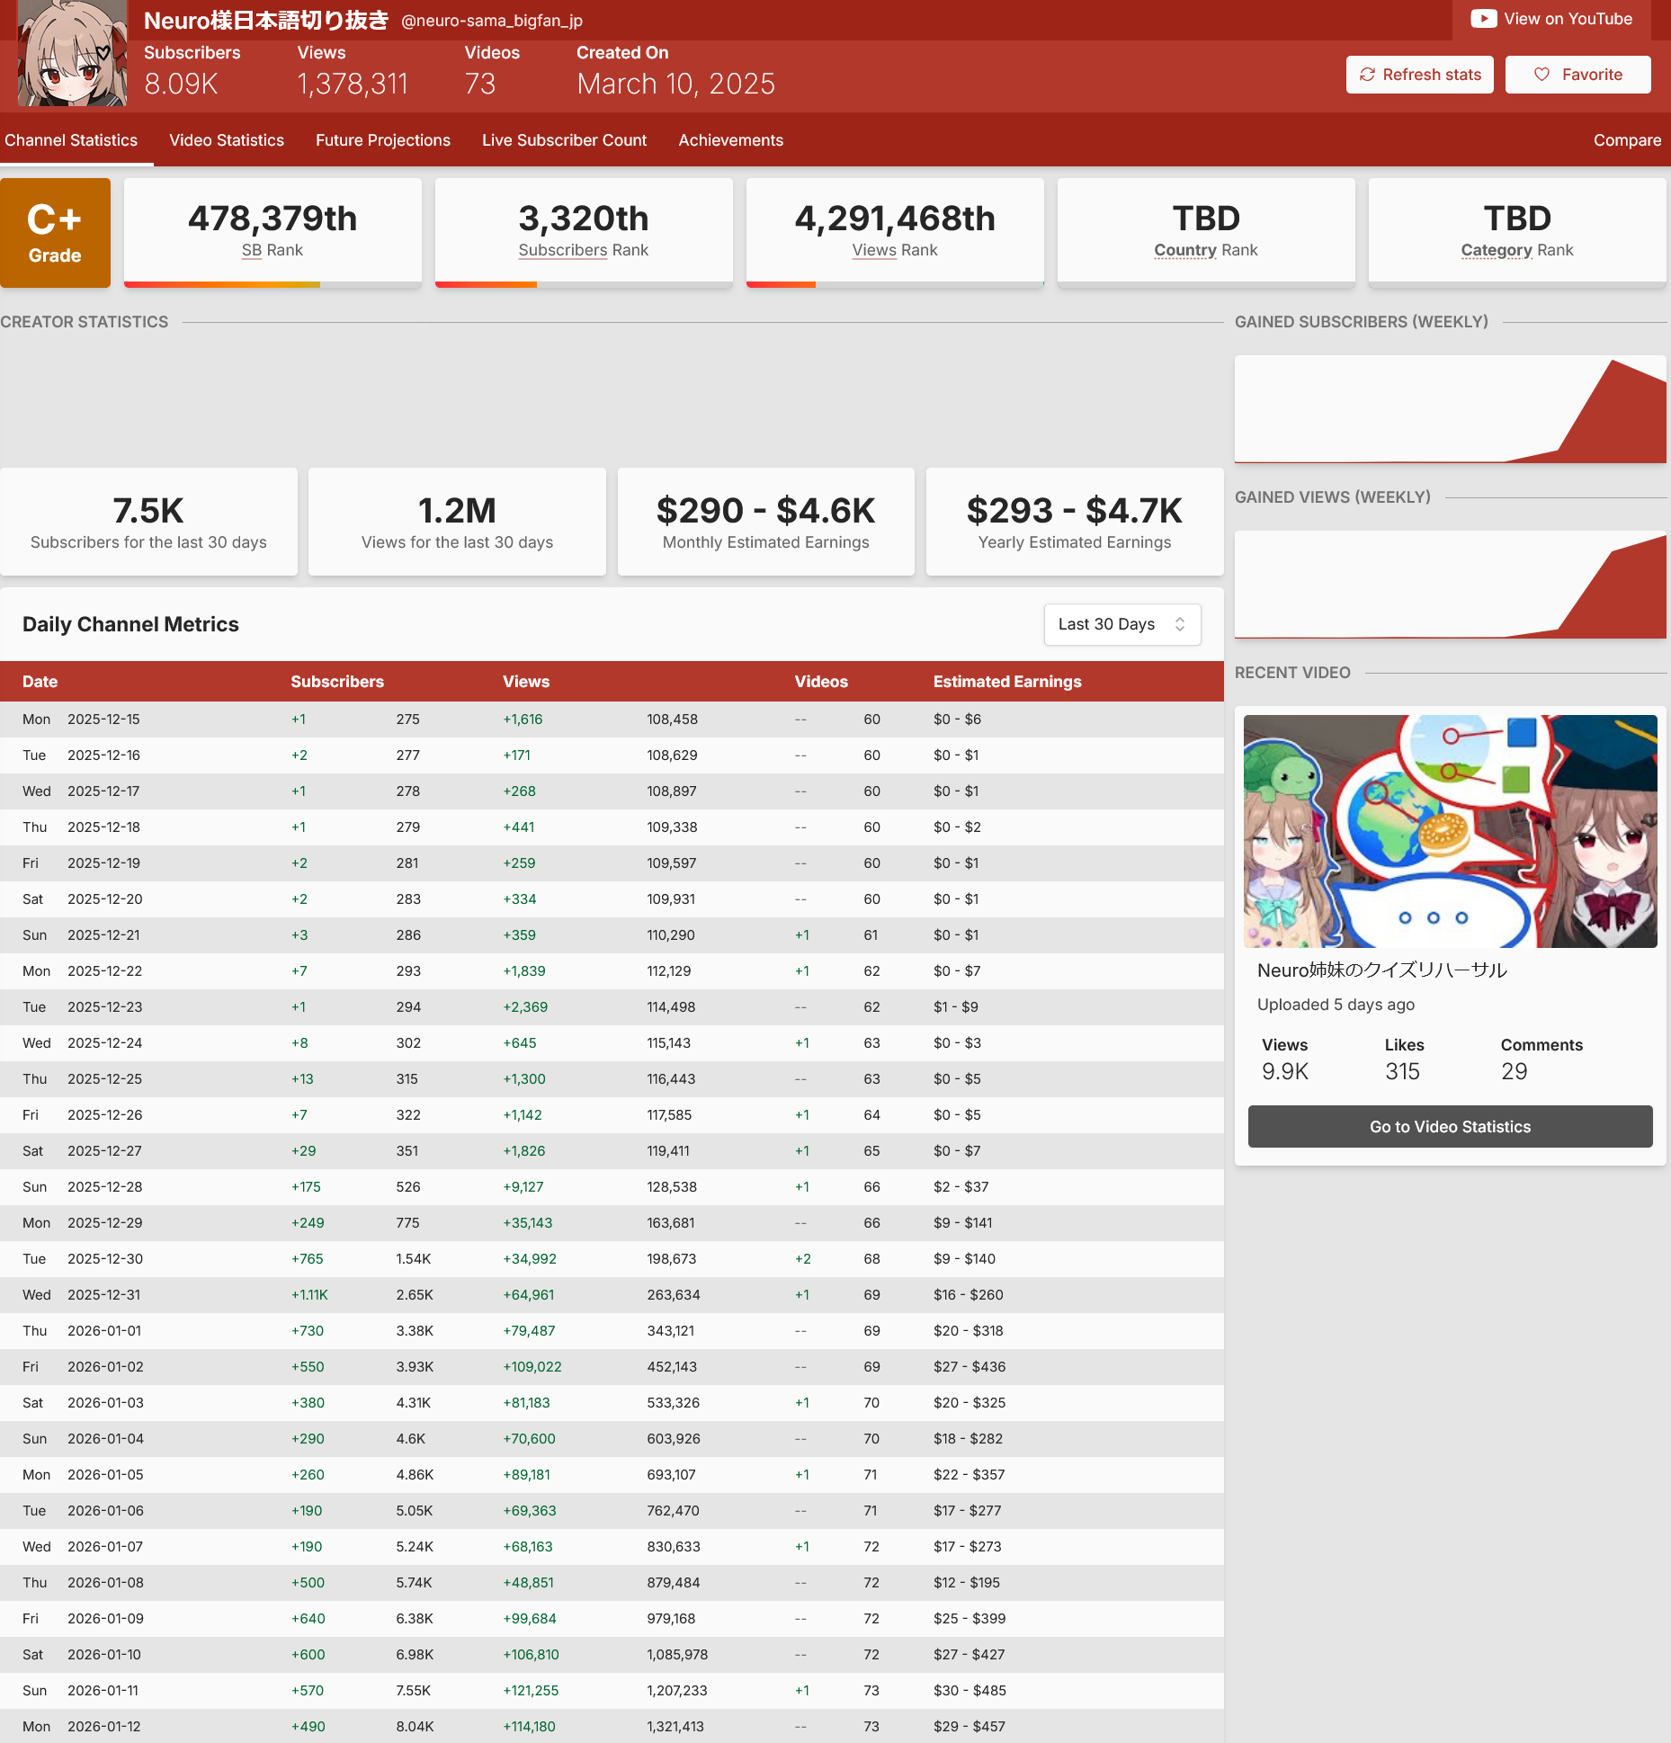The height and width of the screenshot is (1743, 1671).
Task: Click the 2025-12-28 date cell
Action: pyautogui.click(x=104, y=1187)
